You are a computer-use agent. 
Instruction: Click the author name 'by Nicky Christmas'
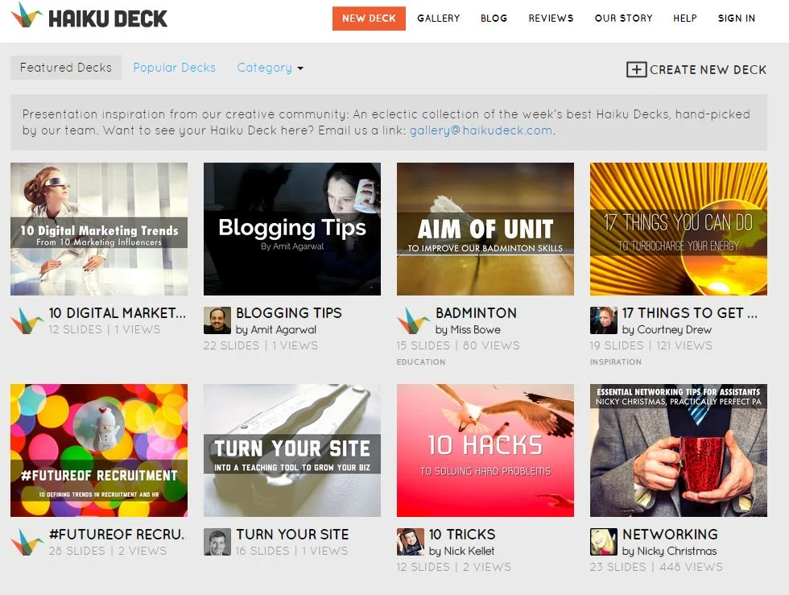pyautogui.click(x=669, y=552)
